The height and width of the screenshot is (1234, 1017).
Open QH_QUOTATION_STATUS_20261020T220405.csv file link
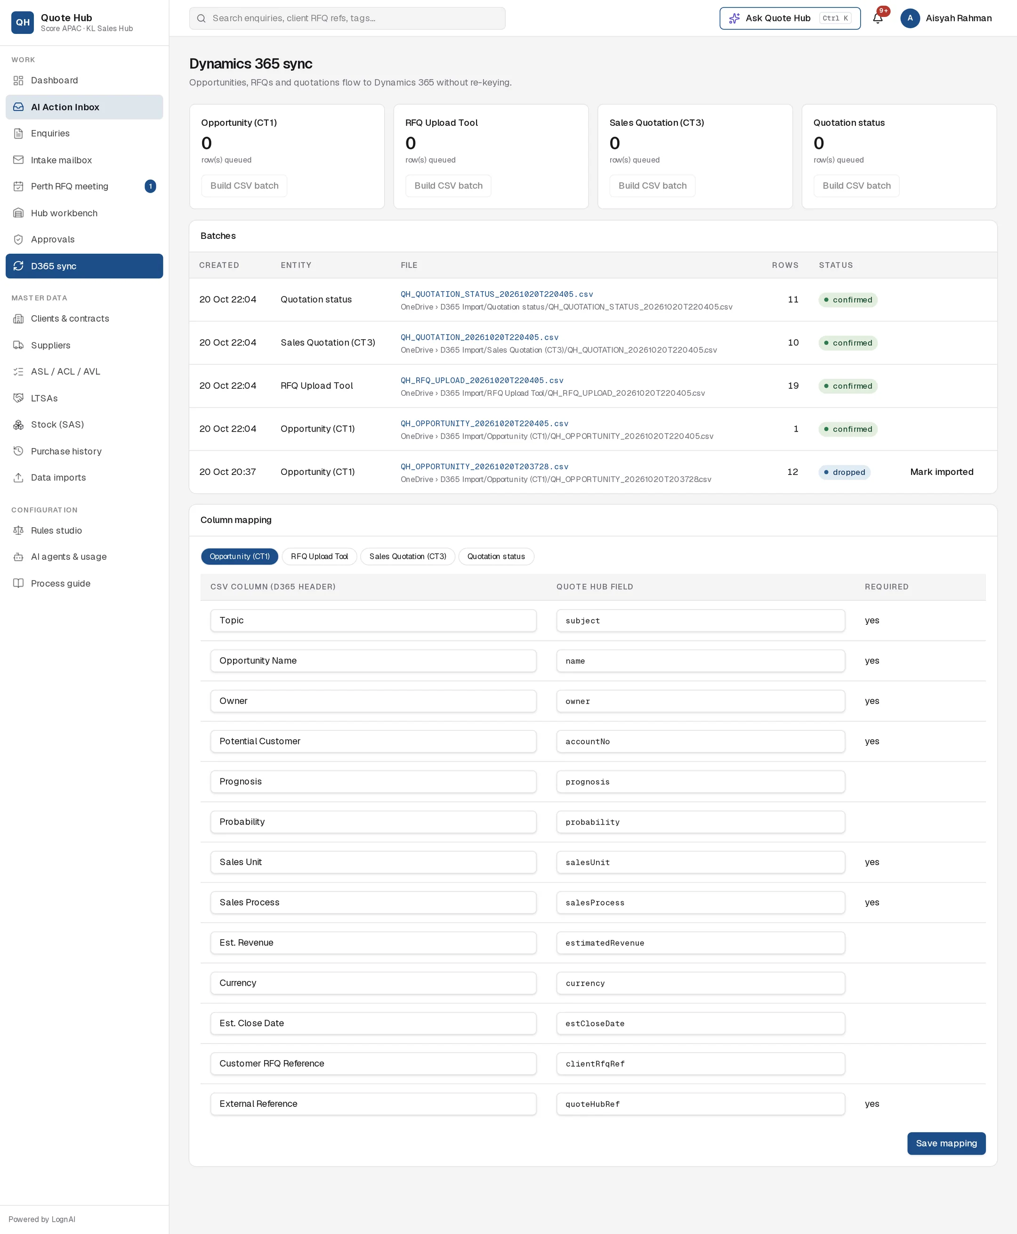click(x=497, y=294)
